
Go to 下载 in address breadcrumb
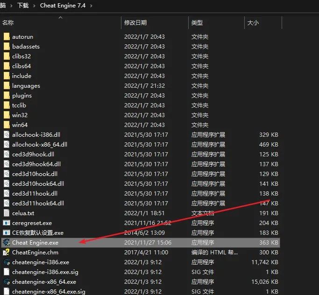point(23,6)
